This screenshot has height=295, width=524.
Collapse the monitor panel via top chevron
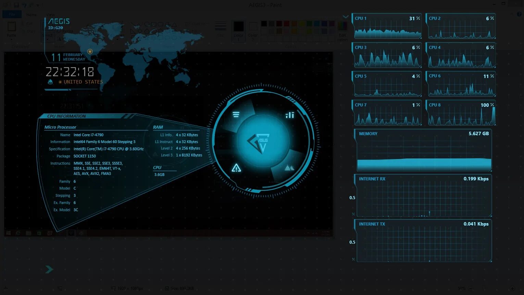(x=345, y=17)
